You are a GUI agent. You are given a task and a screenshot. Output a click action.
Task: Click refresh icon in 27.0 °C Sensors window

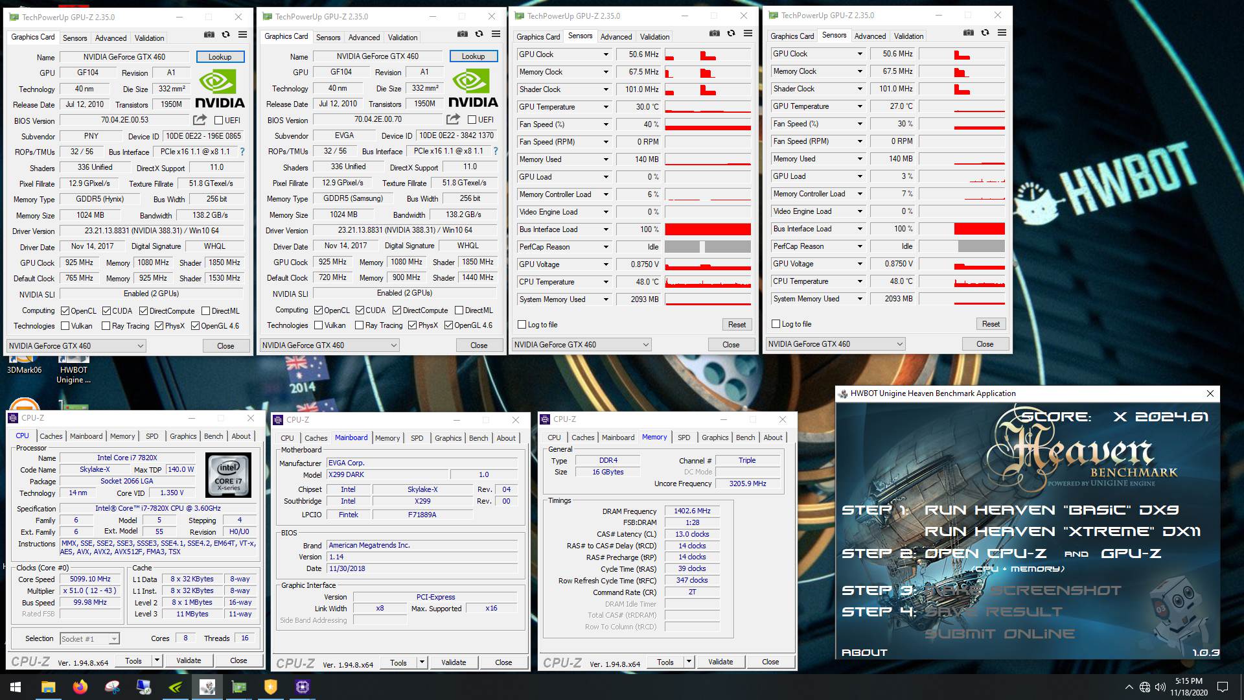985,32
